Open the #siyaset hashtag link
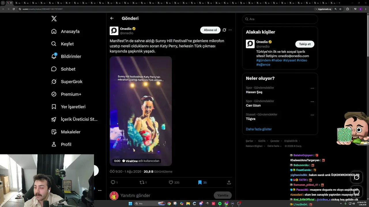 pos(289,60)
